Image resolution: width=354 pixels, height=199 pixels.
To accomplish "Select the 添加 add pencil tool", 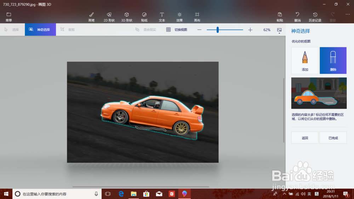I will (x=305, y=60).
